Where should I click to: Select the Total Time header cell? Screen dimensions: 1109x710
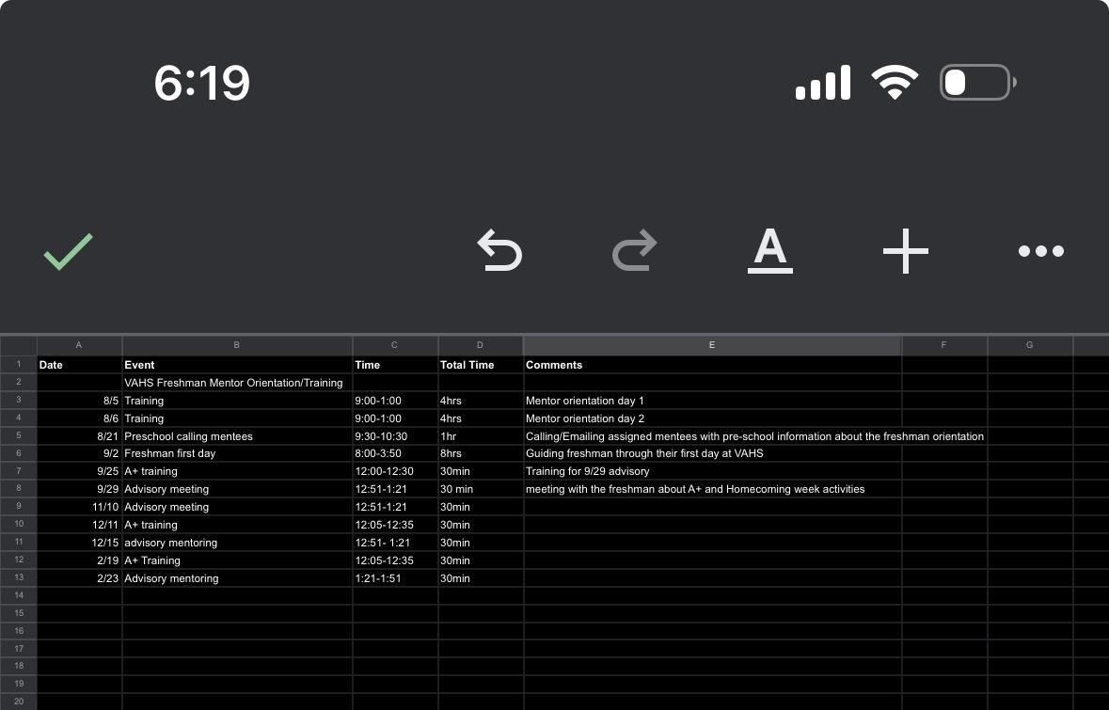click(x=481, y=365)
